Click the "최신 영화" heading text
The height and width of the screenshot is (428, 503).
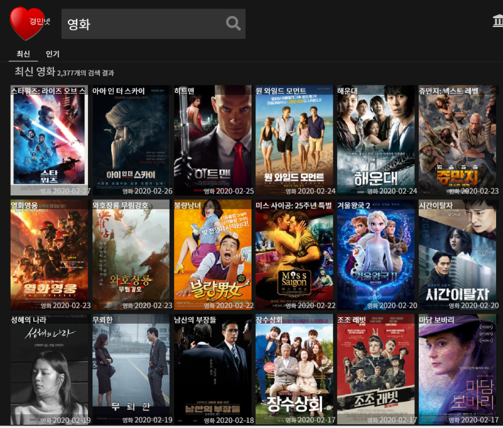[35, 71]
